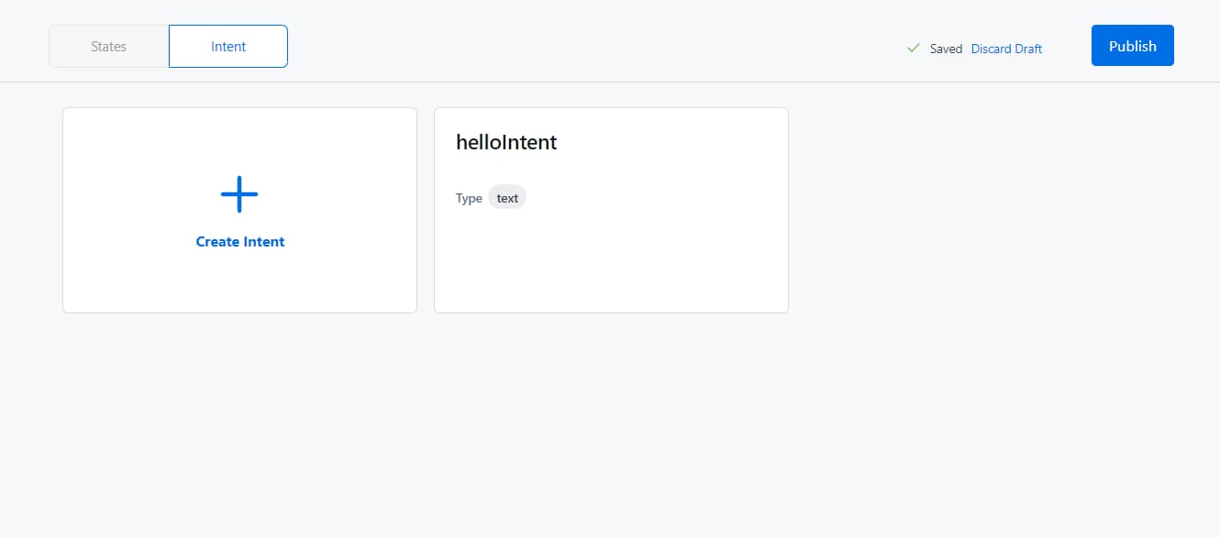This screenshot has width=1220, height=537.
Task: Click the Discard Draft link
Action: coord(1006,49)
